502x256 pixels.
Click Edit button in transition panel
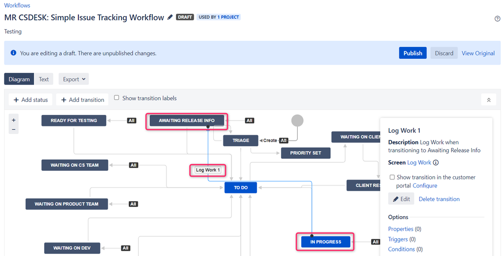point(401,199)
